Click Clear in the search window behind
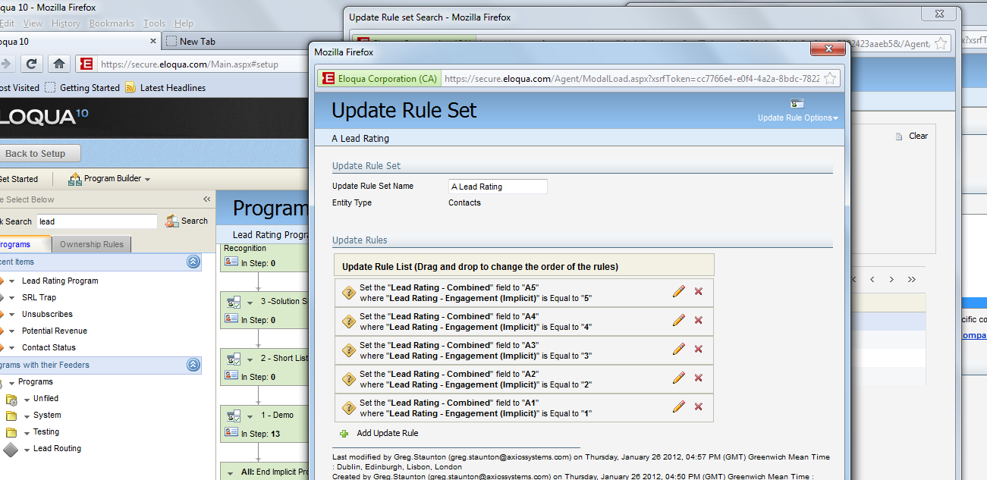This screenshot has height=480, width=987. (x=918, y=136)
